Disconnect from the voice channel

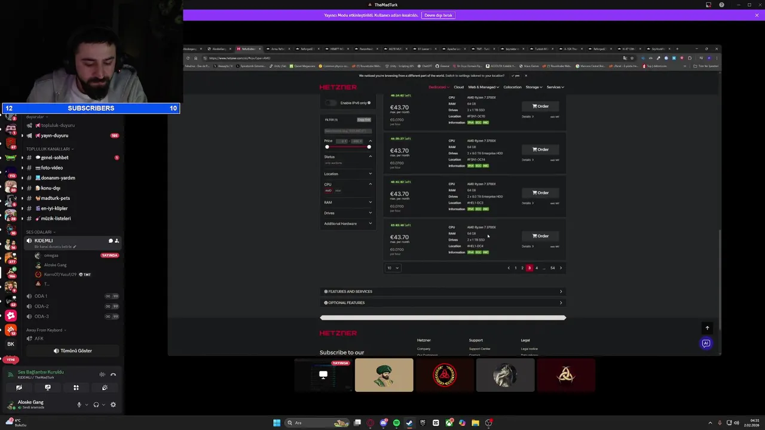pyautogui.click(x=113, y=374)
